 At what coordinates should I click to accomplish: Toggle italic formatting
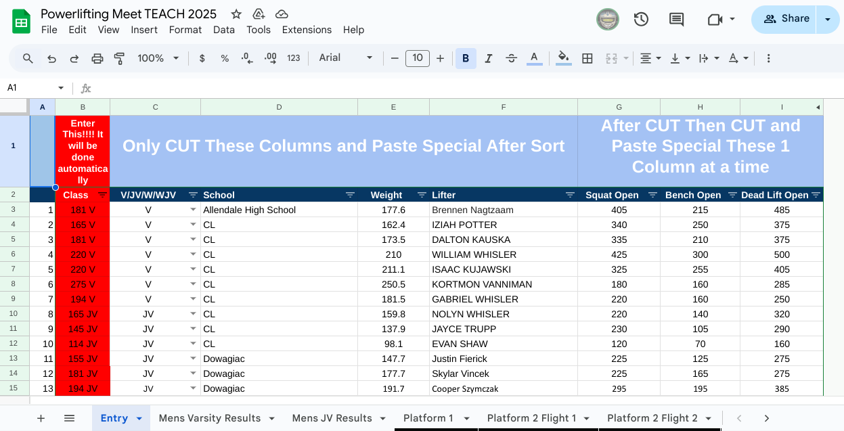[x=488, y=58]
